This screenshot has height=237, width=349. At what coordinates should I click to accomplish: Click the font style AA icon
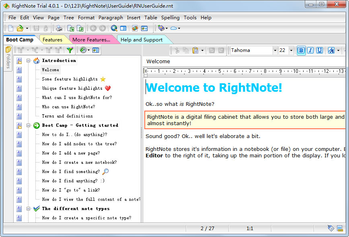coord(331,50)
